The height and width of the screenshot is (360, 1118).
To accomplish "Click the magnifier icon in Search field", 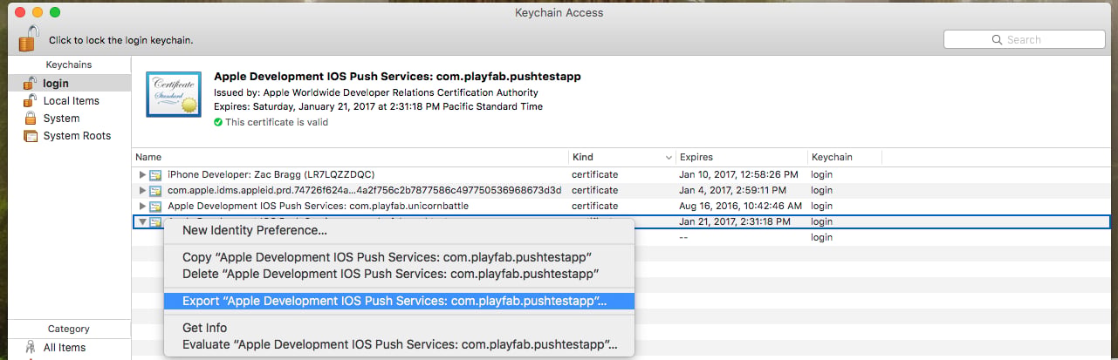I will click(x=998, y=39).
